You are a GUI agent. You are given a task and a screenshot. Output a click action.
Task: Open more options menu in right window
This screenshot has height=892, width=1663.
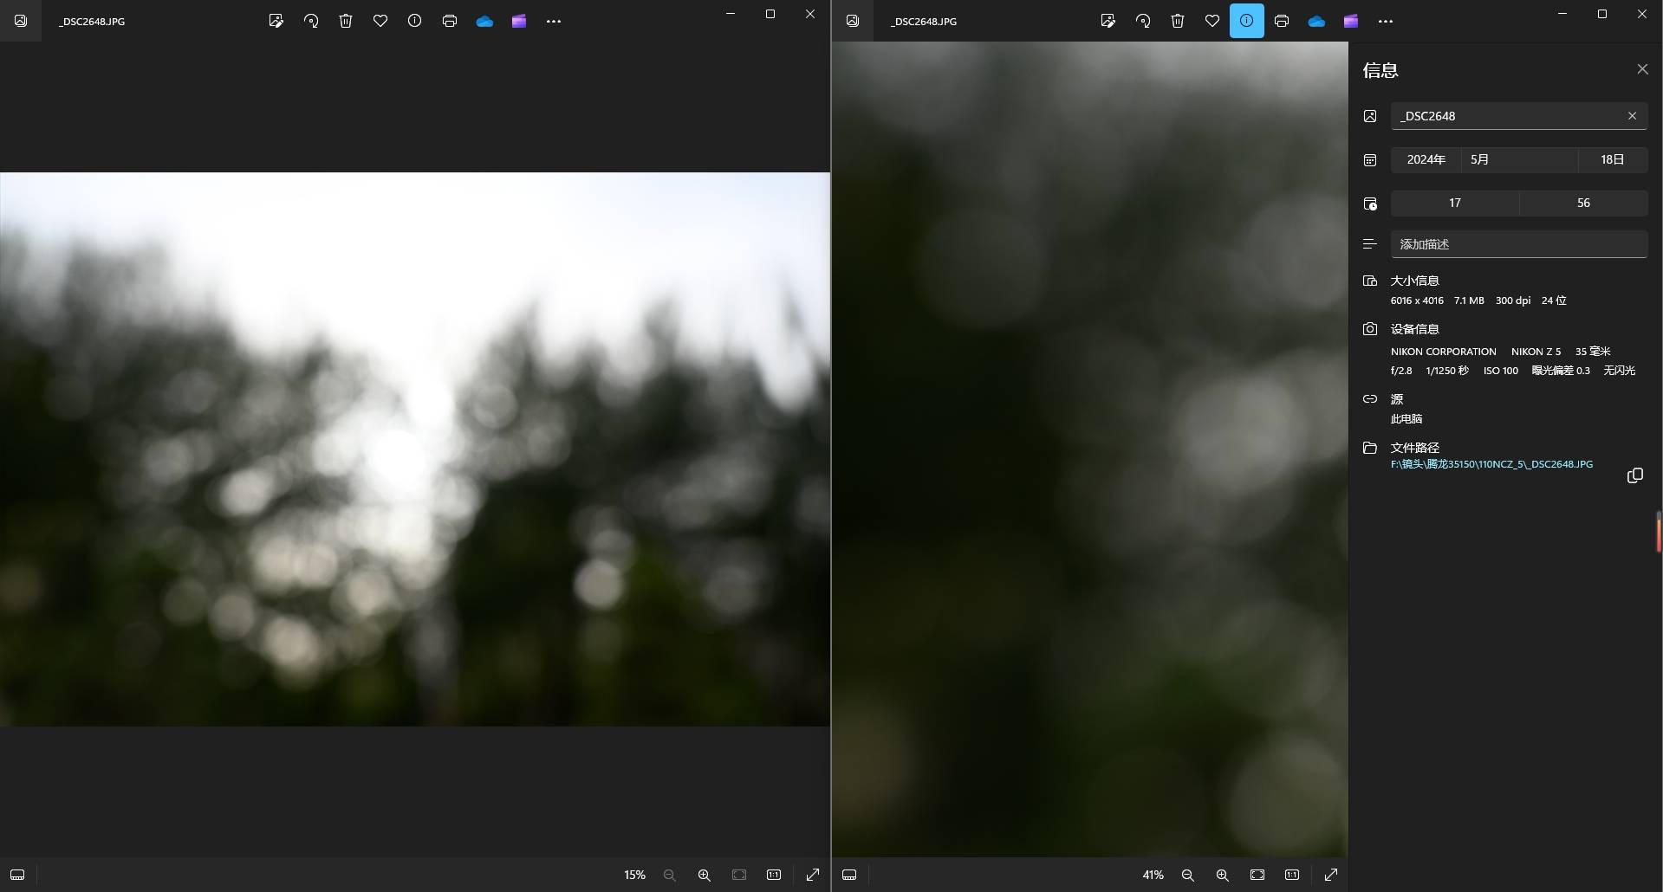tap(1386, 21)
